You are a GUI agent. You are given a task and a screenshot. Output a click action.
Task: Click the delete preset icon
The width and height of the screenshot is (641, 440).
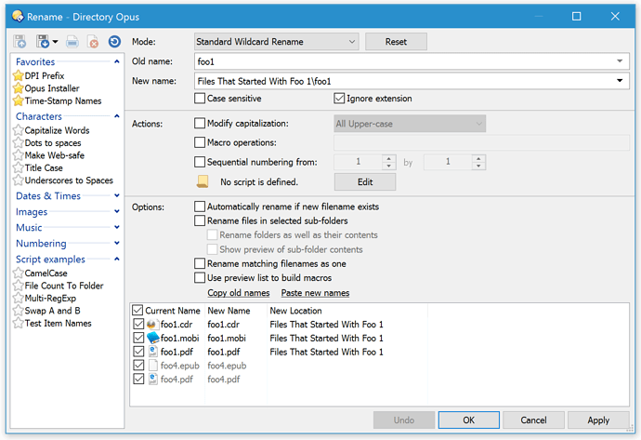click(93, 42)
